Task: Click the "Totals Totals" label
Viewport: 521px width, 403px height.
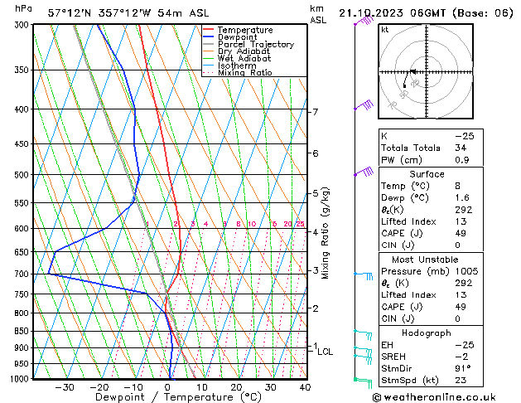Action: click(x=411, y=148)
